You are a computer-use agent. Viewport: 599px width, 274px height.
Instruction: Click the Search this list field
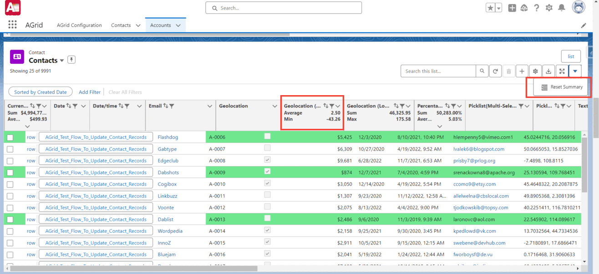click(438, 71)
